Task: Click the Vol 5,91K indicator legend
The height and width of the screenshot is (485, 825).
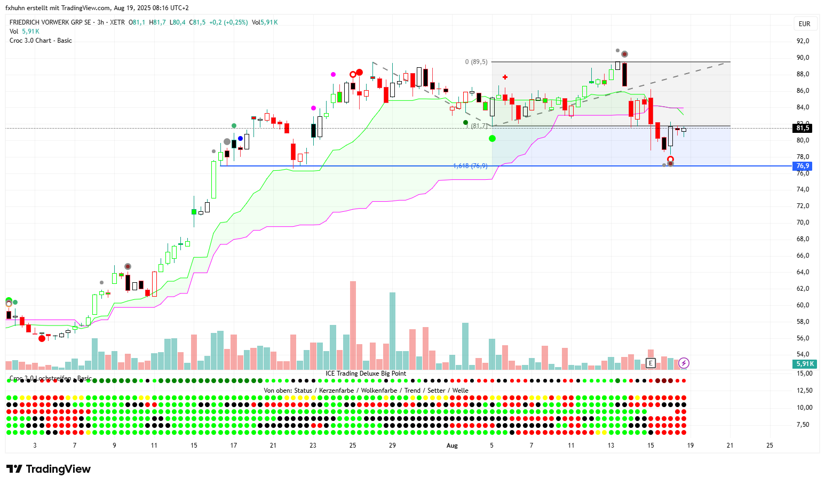Action: click(x=25, y=31)
